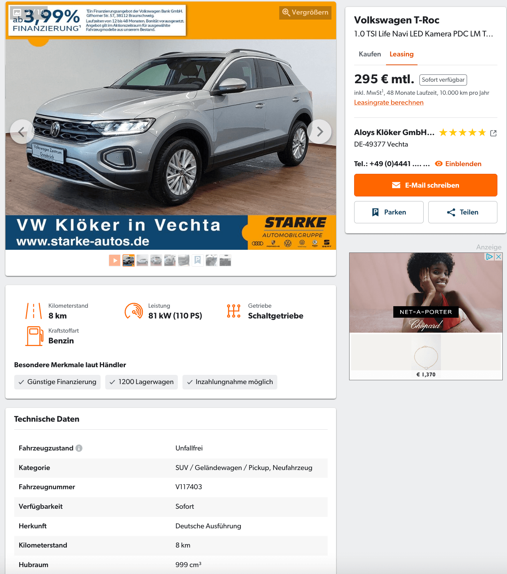The image size is (507, 574).
Task: Select the Leasing tab
Action: click(401, 54)
